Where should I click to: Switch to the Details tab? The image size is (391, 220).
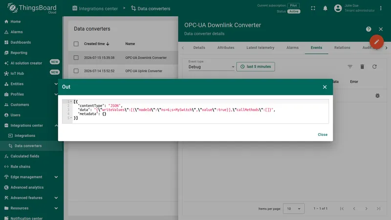(x=199, y=47)
